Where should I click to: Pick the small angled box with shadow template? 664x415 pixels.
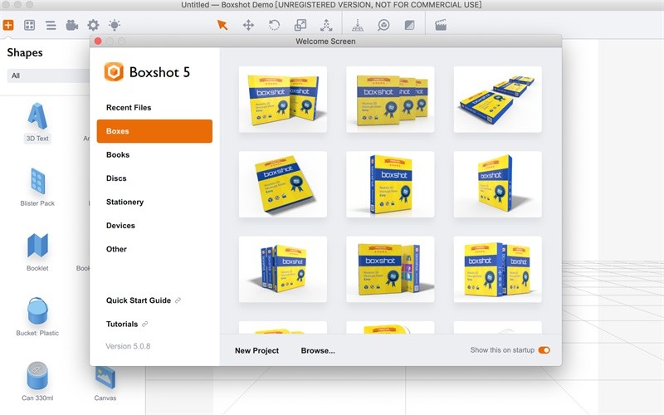coord(497,184)
